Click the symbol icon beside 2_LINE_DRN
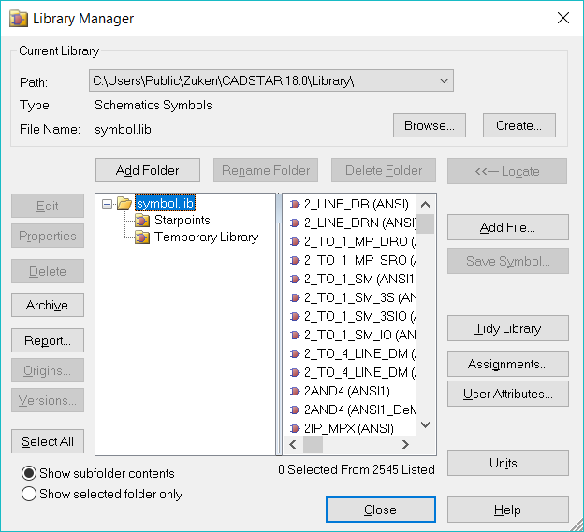This screenshot has height=532, width=584. [x=295, y=223]
